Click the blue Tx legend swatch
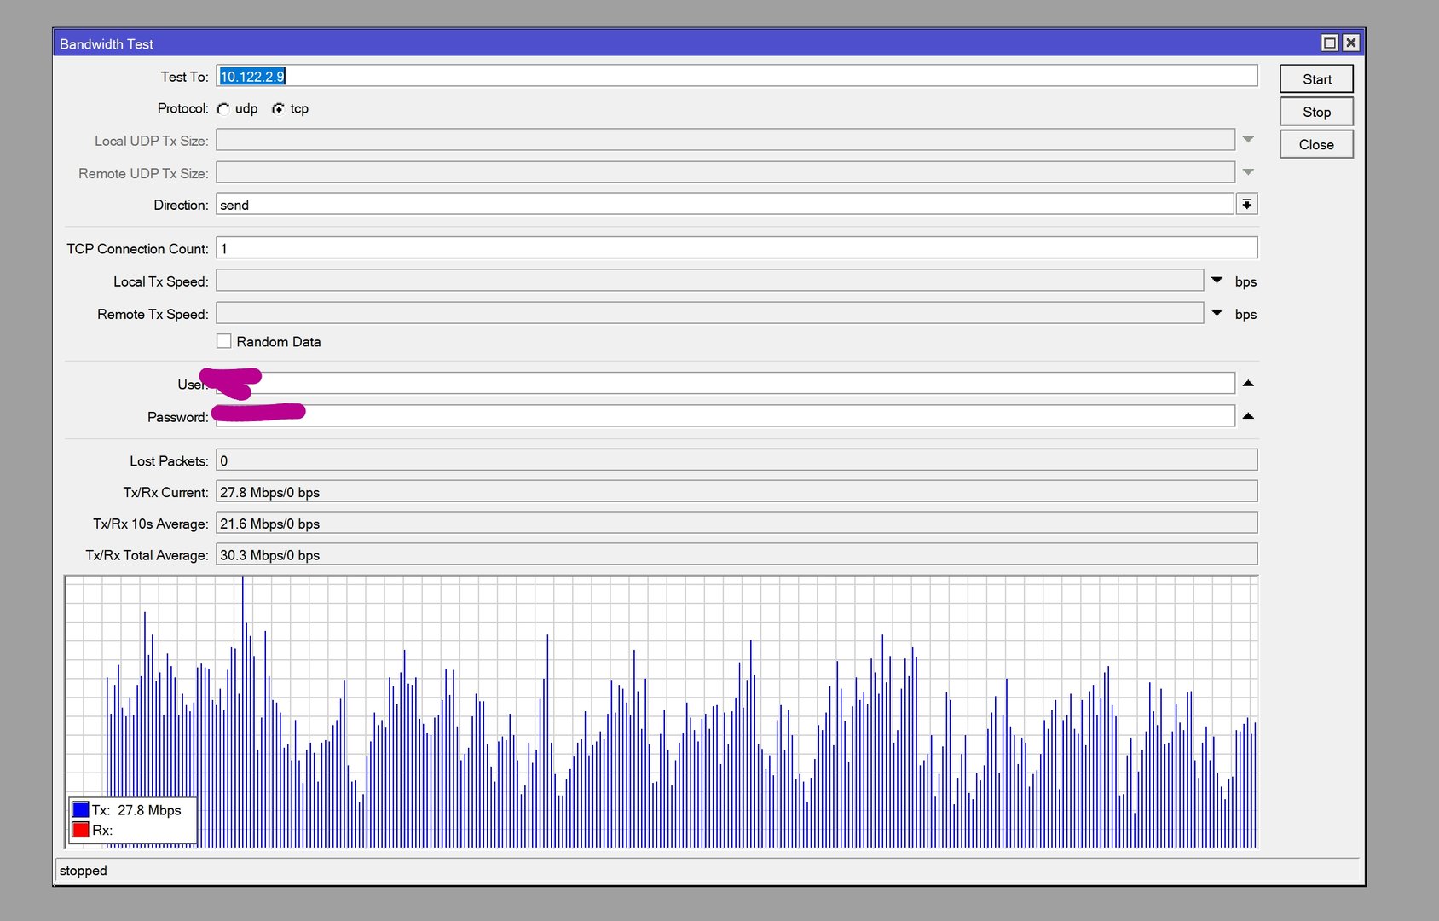1439x921 pixels. tap(81, 810)
